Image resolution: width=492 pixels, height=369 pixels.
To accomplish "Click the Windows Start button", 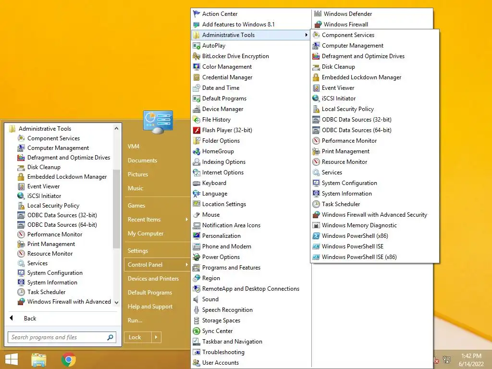I will coord(12,359).
